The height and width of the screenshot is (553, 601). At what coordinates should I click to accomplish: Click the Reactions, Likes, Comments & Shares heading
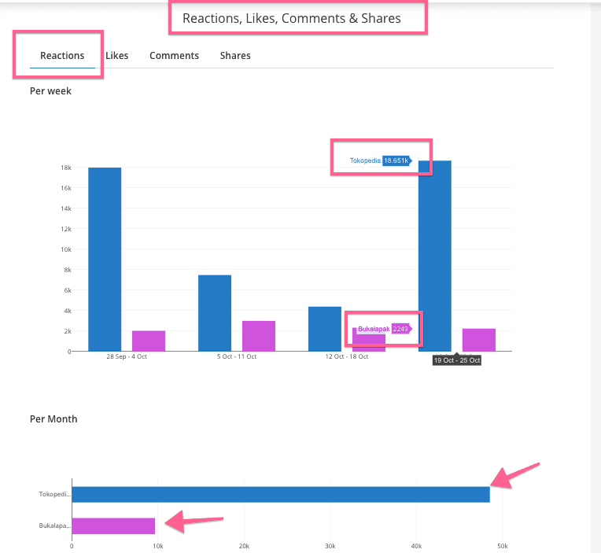click(292, 18)
